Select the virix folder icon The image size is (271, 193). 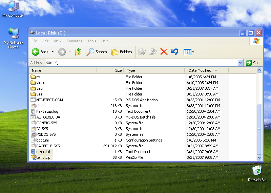point(33,88)
